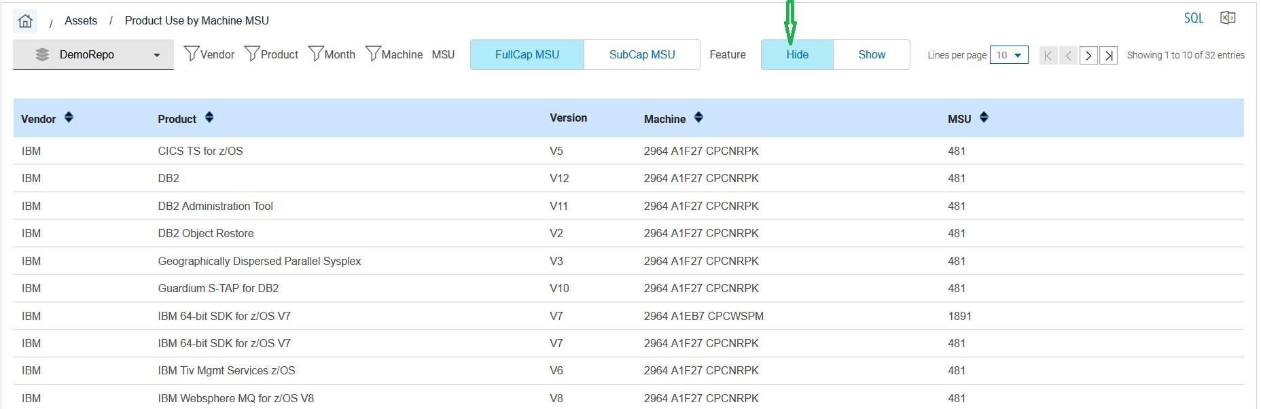
Task: Open the DemoRepo repository dropdown
Action: (93, 54)
